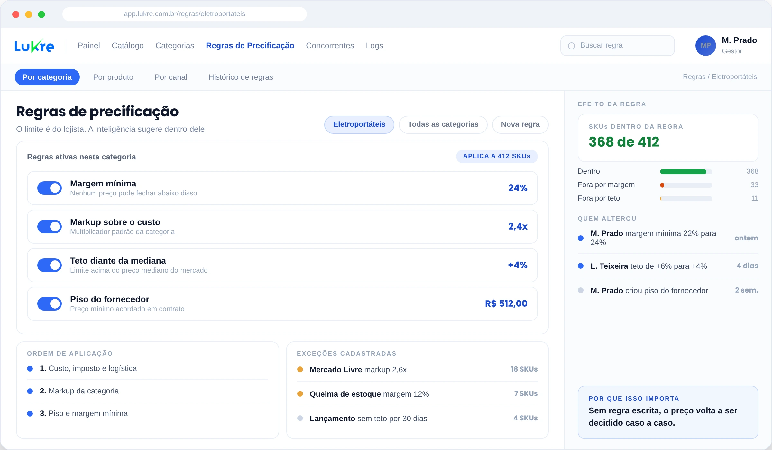
Task: Select the Lançamento sem teto exception row
Action: point(417,419)
